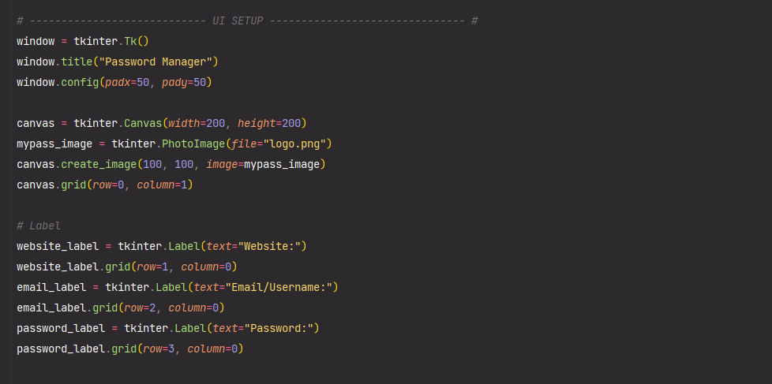Click the "pady" keyword argument
The image size is (772, 384).
[174, 82]
